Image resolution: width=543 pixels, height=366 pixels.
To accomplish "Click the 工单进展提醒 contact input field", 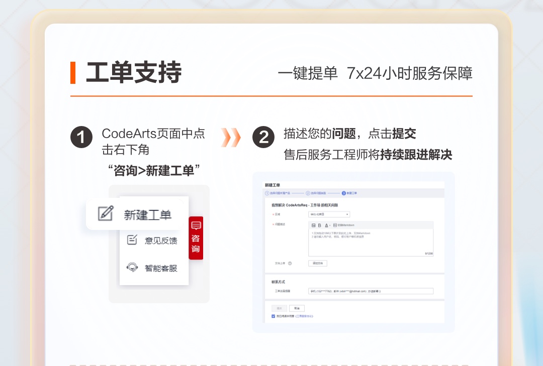I will coord(372,291).
